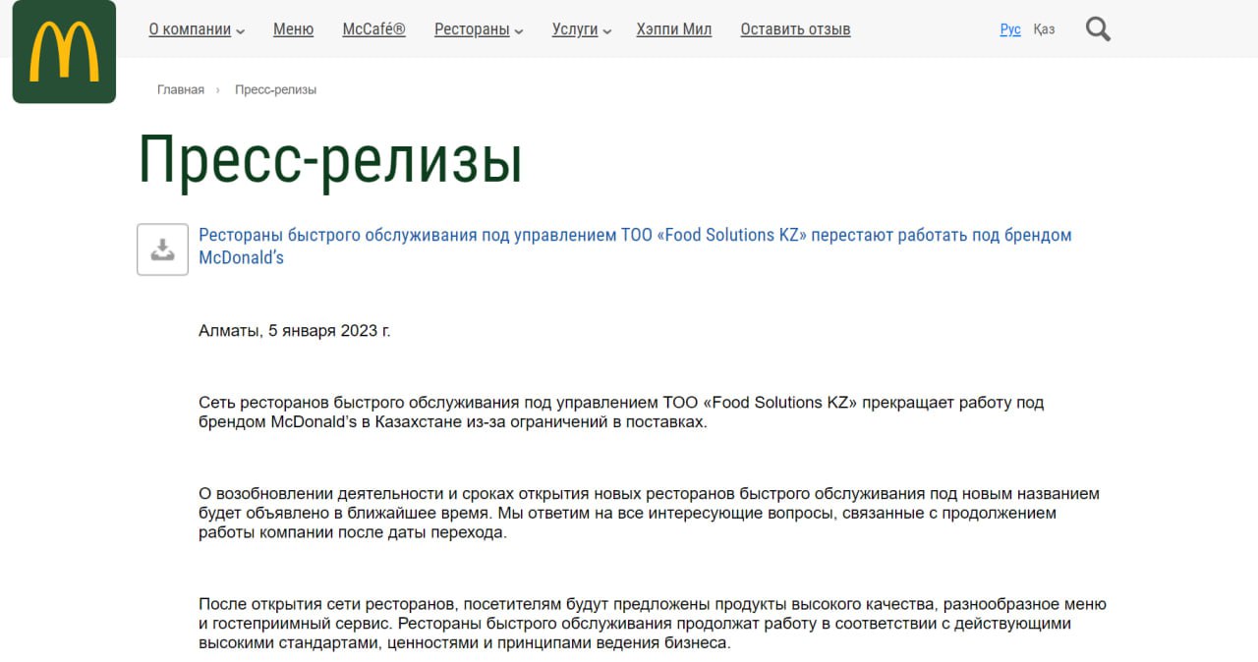1258x662 pixels.
Task: Click the press release download icon
Action: (x=162, y=249)
